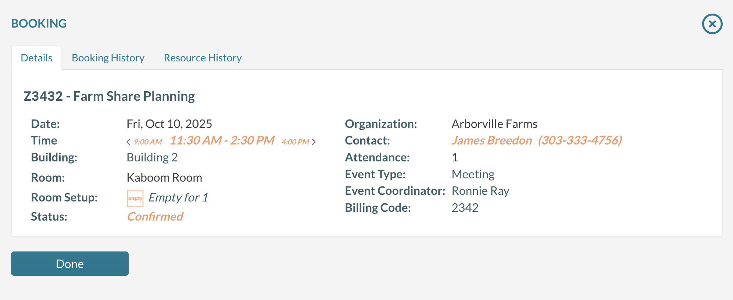Image resolution: width=733 pixels, height=300 pixels.
Task: Switch to the Details tab
Action: point(36,58)
